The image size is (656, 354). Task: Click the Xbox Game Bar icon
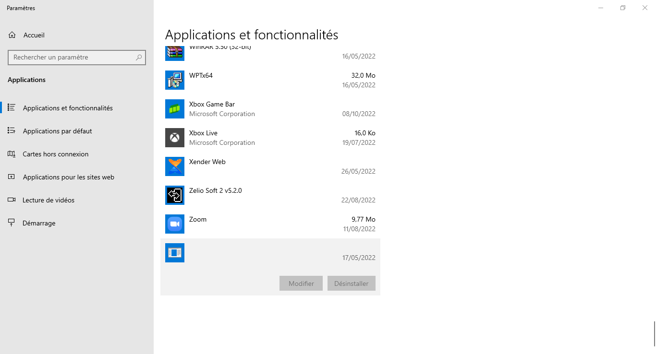click(175, 109)
